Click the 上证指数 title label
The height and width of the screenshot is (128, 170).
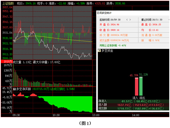click(x=7, y=4)
